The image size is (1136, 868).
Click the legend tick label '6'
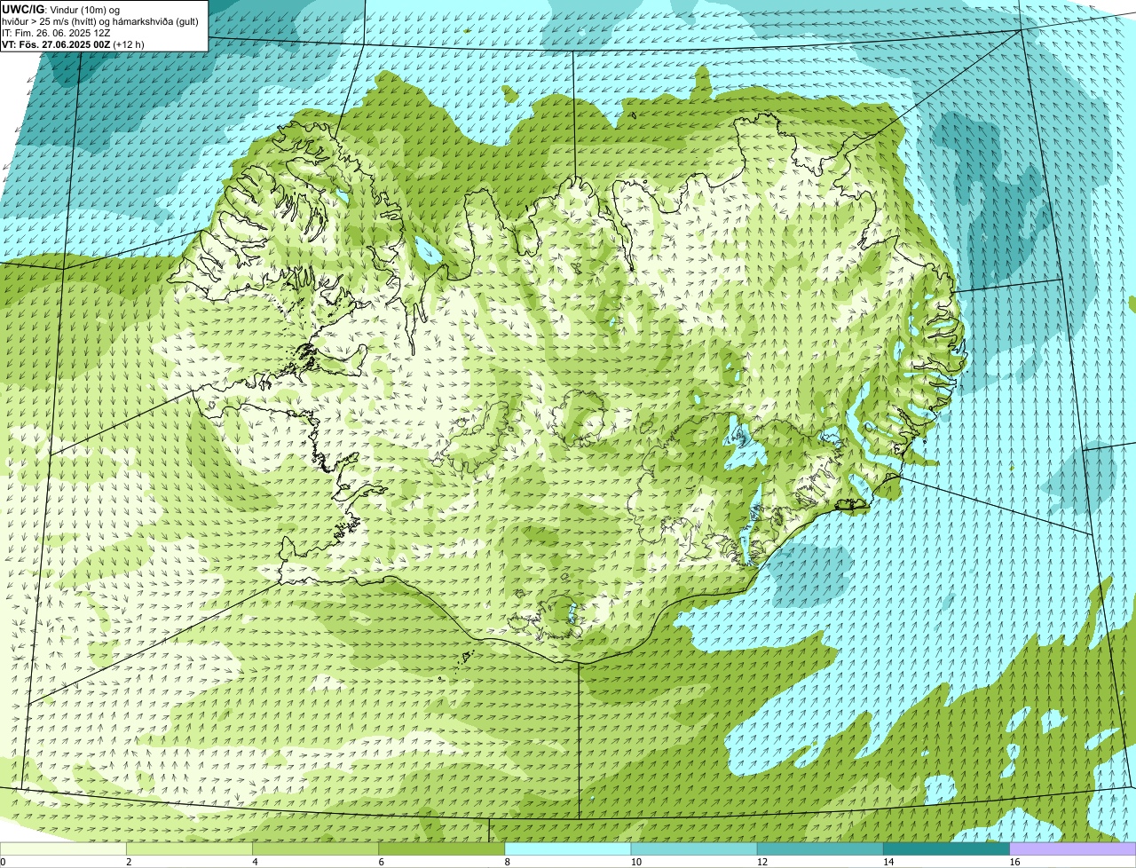click(381, 862)
